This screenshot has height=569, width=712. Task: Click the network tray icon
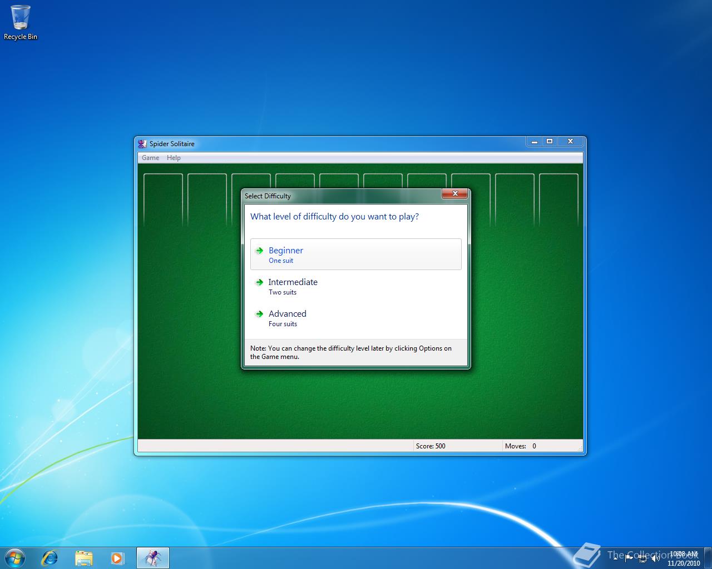point(642,558)
